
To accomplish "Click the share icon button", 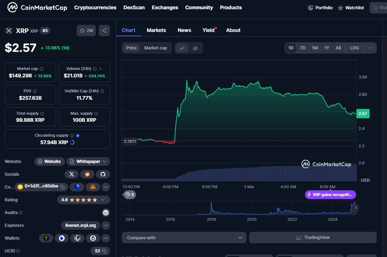I will pyautogui.click(x=104, y=31).
